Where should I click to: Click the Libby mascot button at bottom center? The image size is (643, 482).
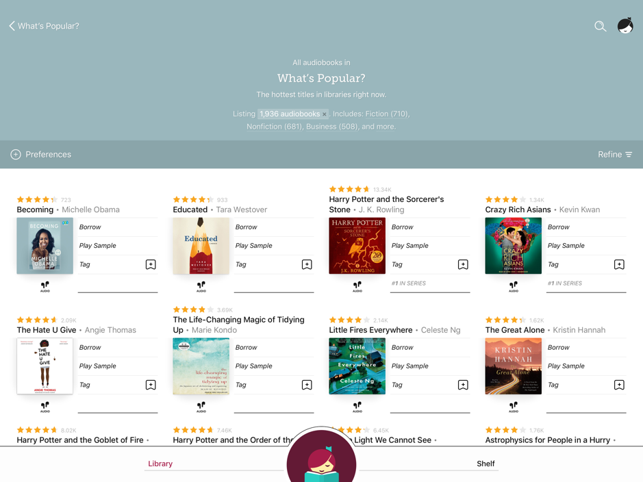[321, 459]
